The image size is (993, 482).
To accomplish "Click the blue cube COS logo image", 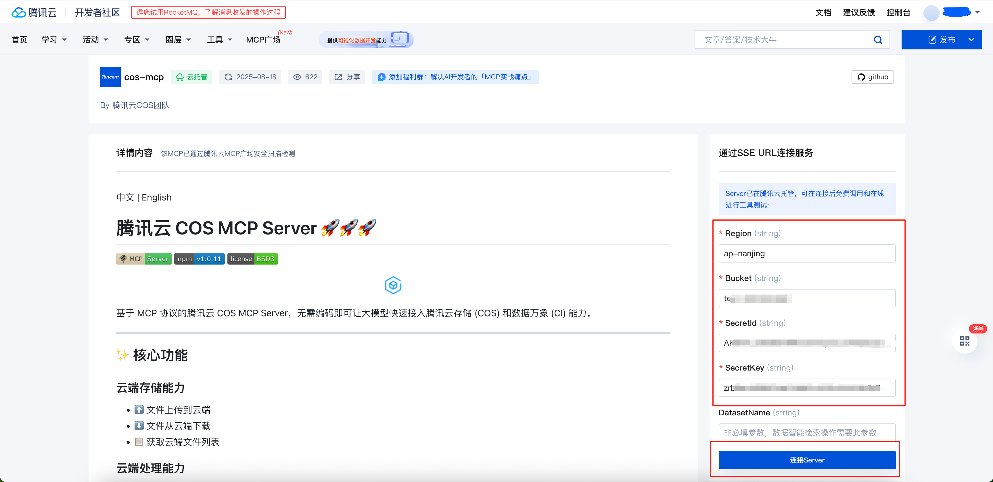I will (x=393, y=285).
